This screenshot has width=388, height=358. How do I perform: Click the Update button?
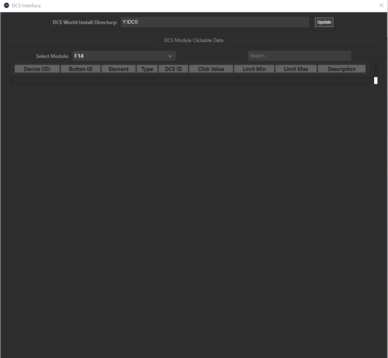(x=324, y=22)
